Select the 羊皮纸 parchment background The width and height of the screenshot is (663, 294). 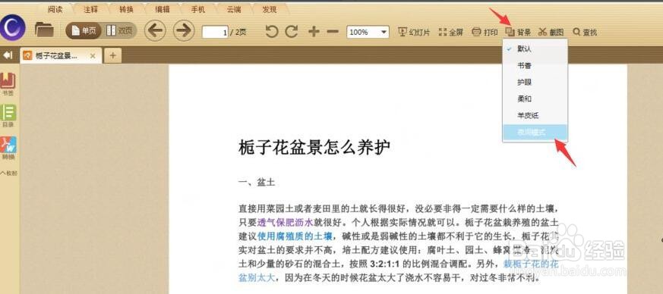point(535,115)
